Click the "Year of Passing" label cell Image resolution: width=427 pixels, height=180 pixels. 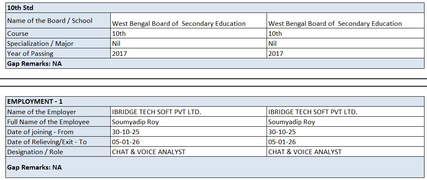(x=30, y=53)
